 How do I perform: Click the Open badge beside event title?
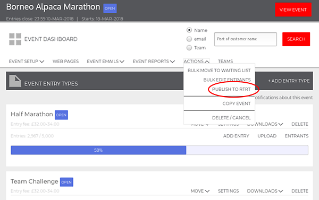(x=110, y=8)
